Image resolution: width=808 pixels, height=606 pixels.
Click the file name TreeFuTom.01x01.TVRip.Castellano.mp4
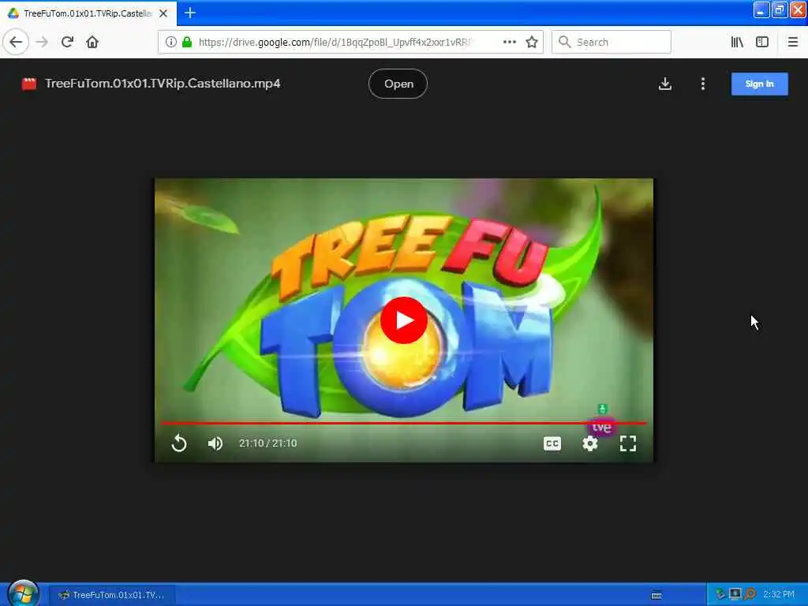[x=163, y=84]
